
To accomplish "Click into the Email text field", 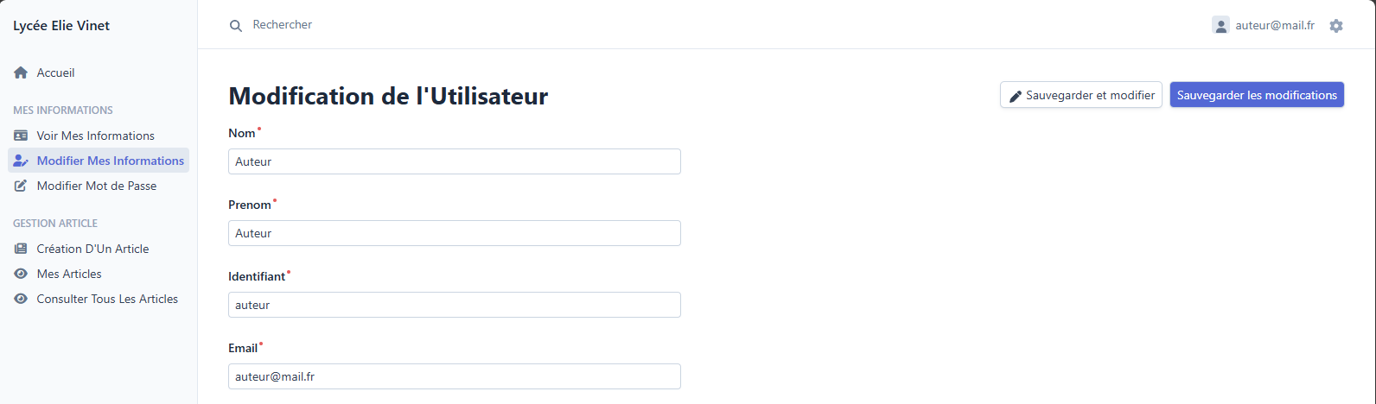I will coord(454,376).
